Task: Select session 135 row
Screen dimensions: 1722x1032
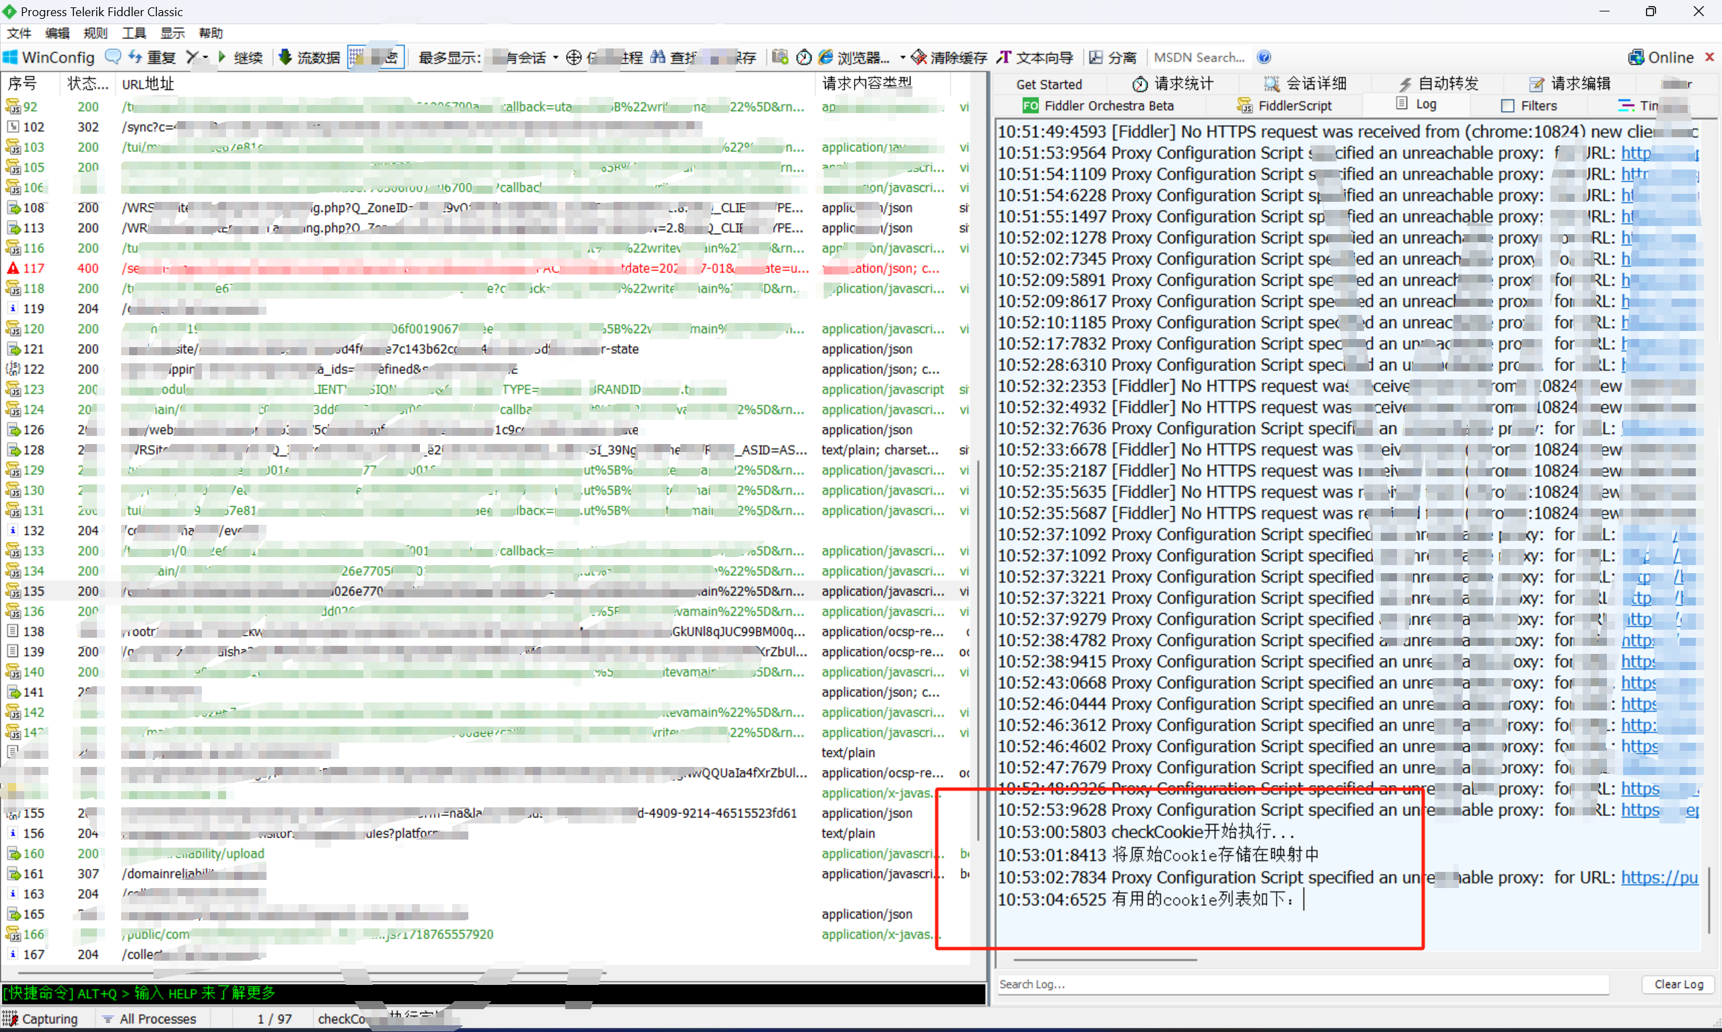Action: [485, 591]
